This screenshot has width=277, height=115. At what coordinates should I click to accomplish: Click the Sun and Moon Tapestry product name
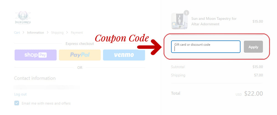214,21
